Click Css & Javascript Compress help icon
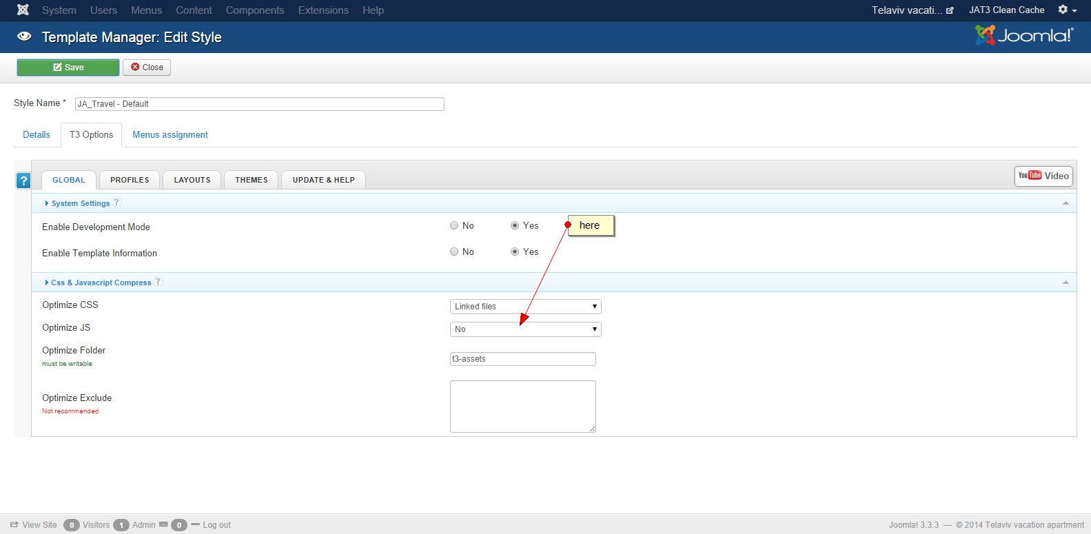Screen dimensions: 1091x534 158,282
